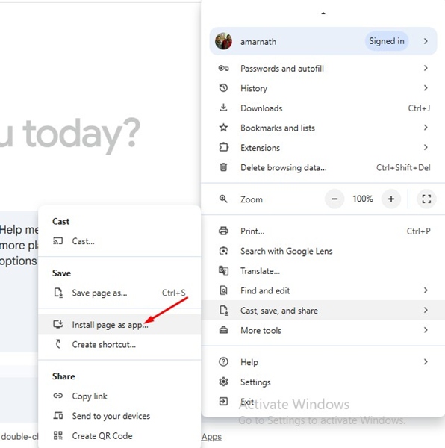Image resolution: width=445 pixels, height=448 pixels.
Task: Click the Ctrl+S shortcut text
Action: click(174, 293)
